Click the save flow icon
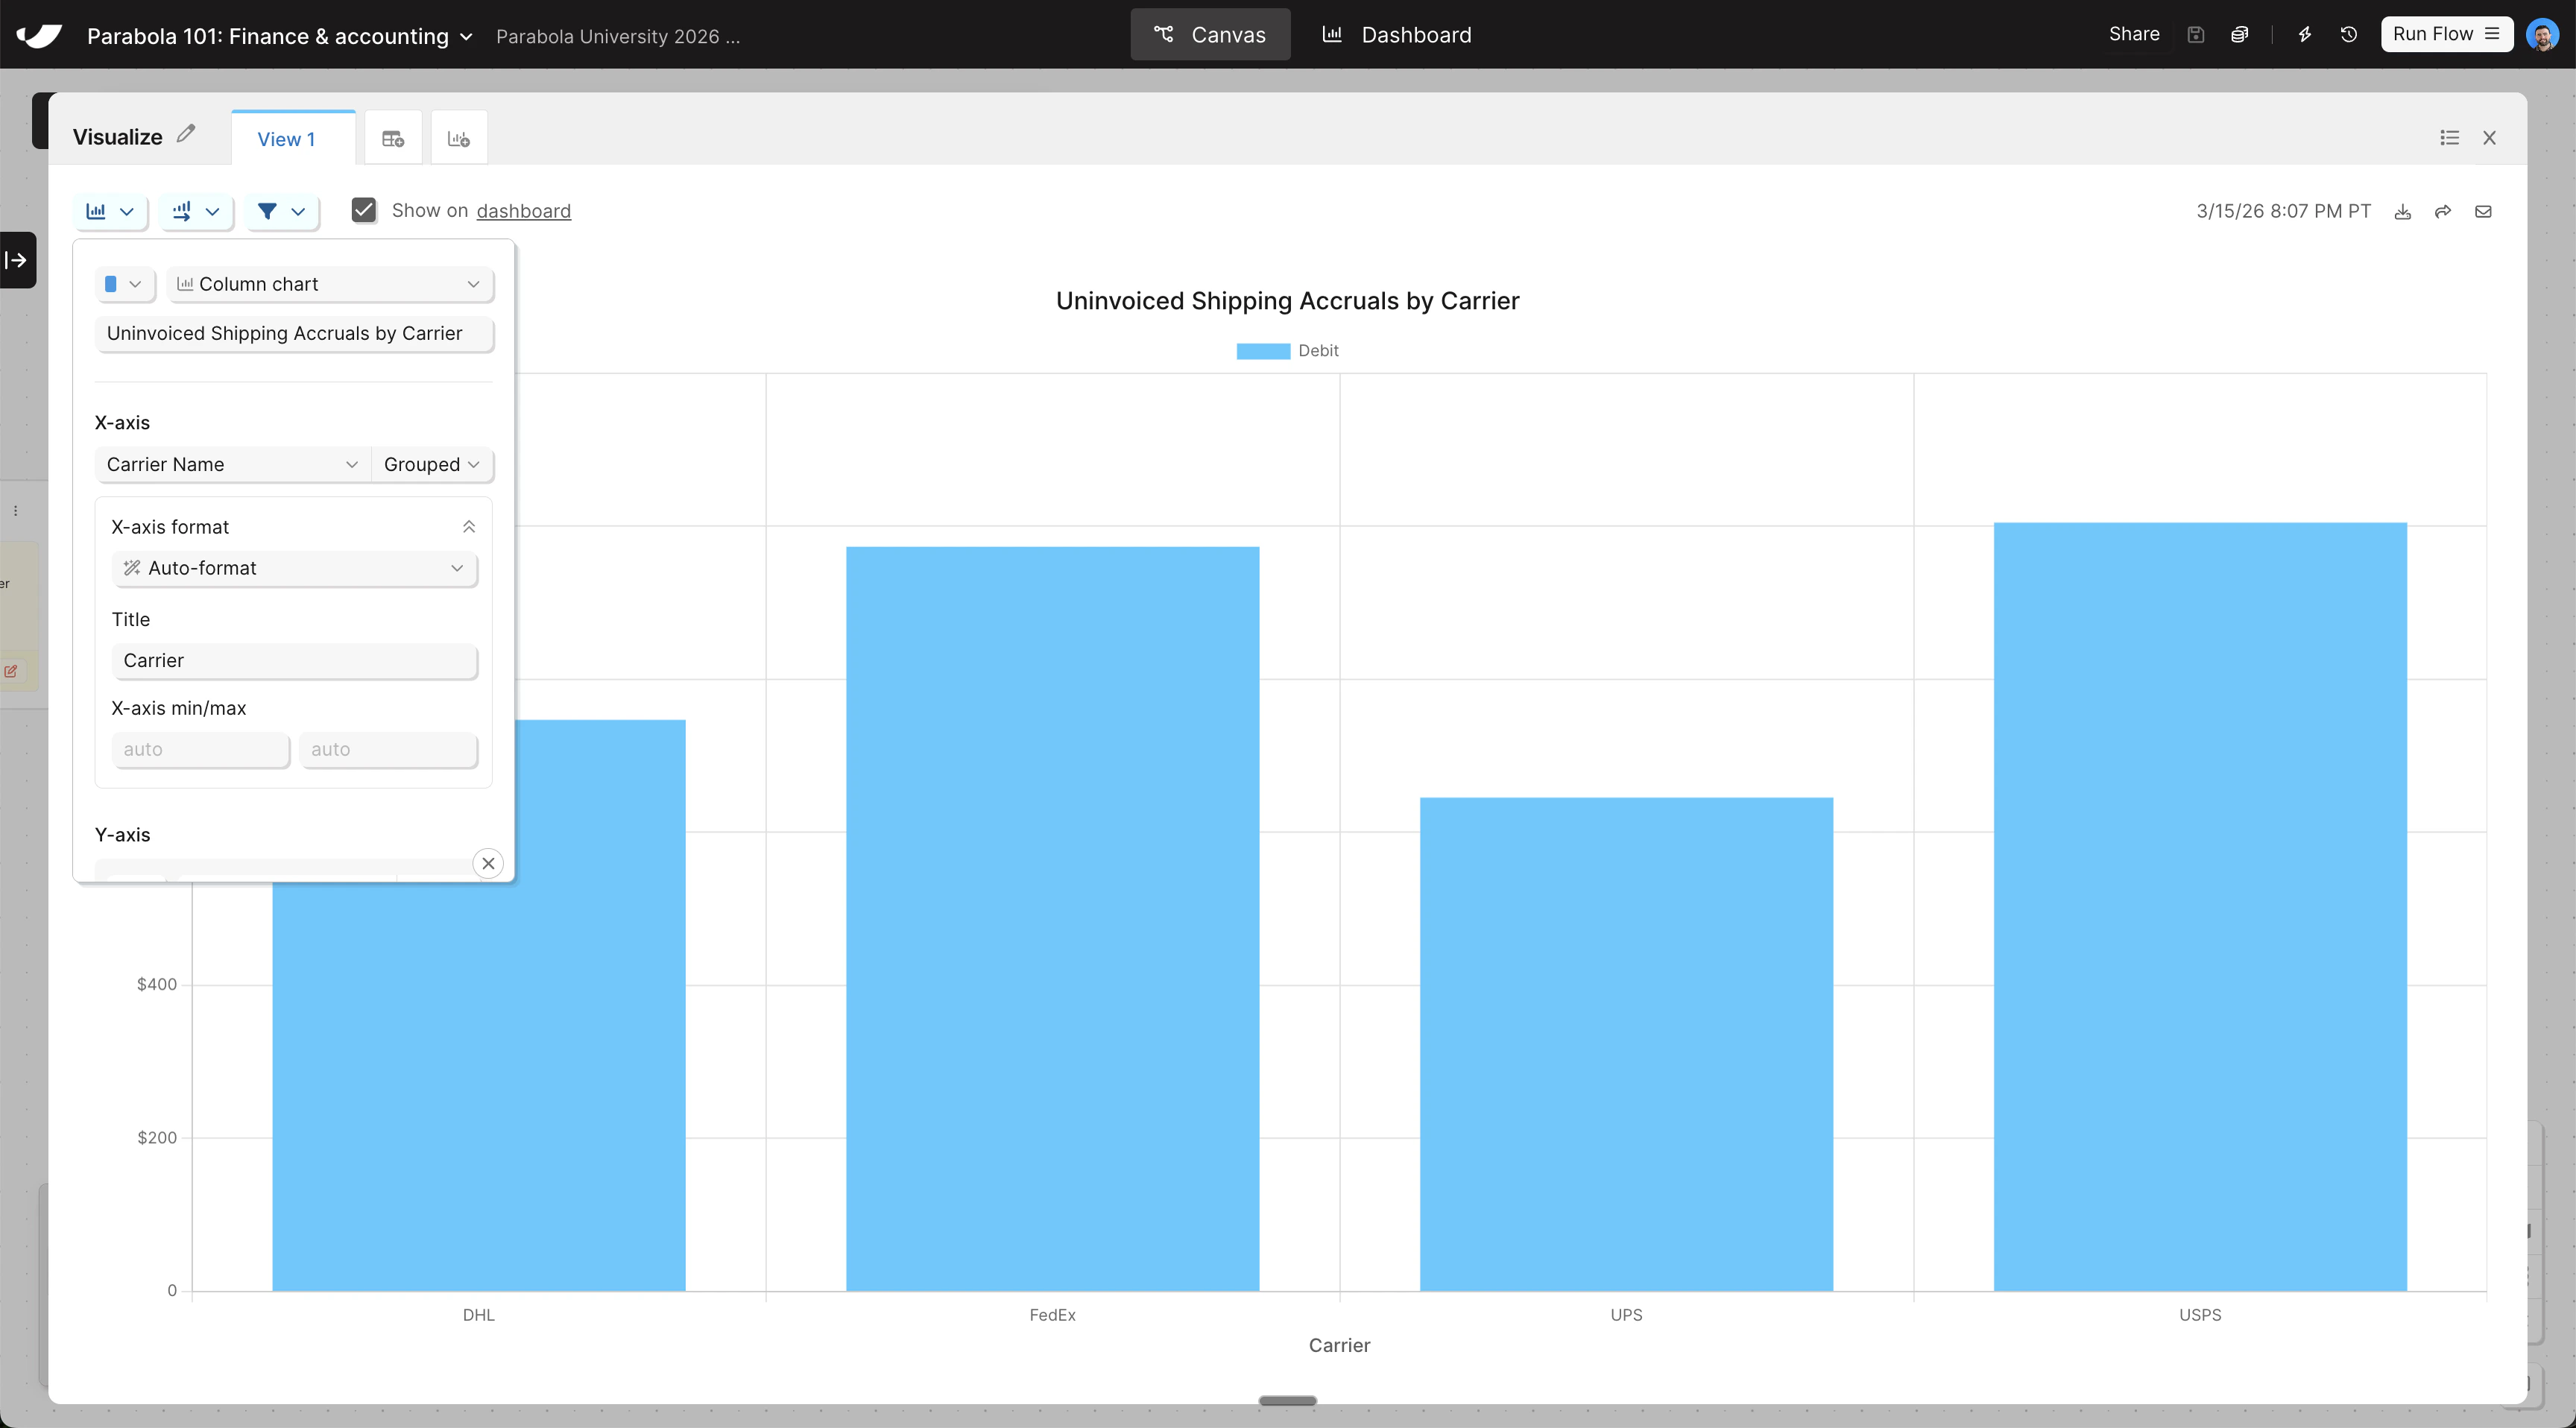Screen dimensions: 2576x1428 click(2196, 35)
